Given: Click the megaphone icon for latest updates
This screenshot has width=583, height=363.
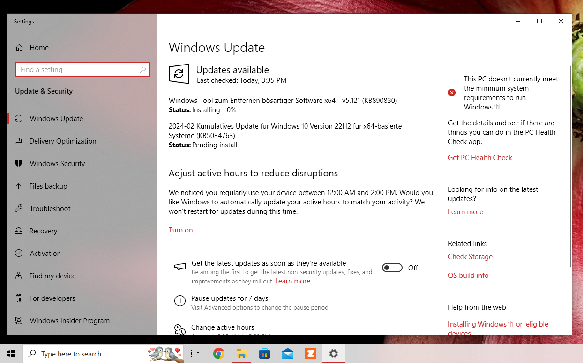Looking at the screenshot, I should (x=180, y=267).
